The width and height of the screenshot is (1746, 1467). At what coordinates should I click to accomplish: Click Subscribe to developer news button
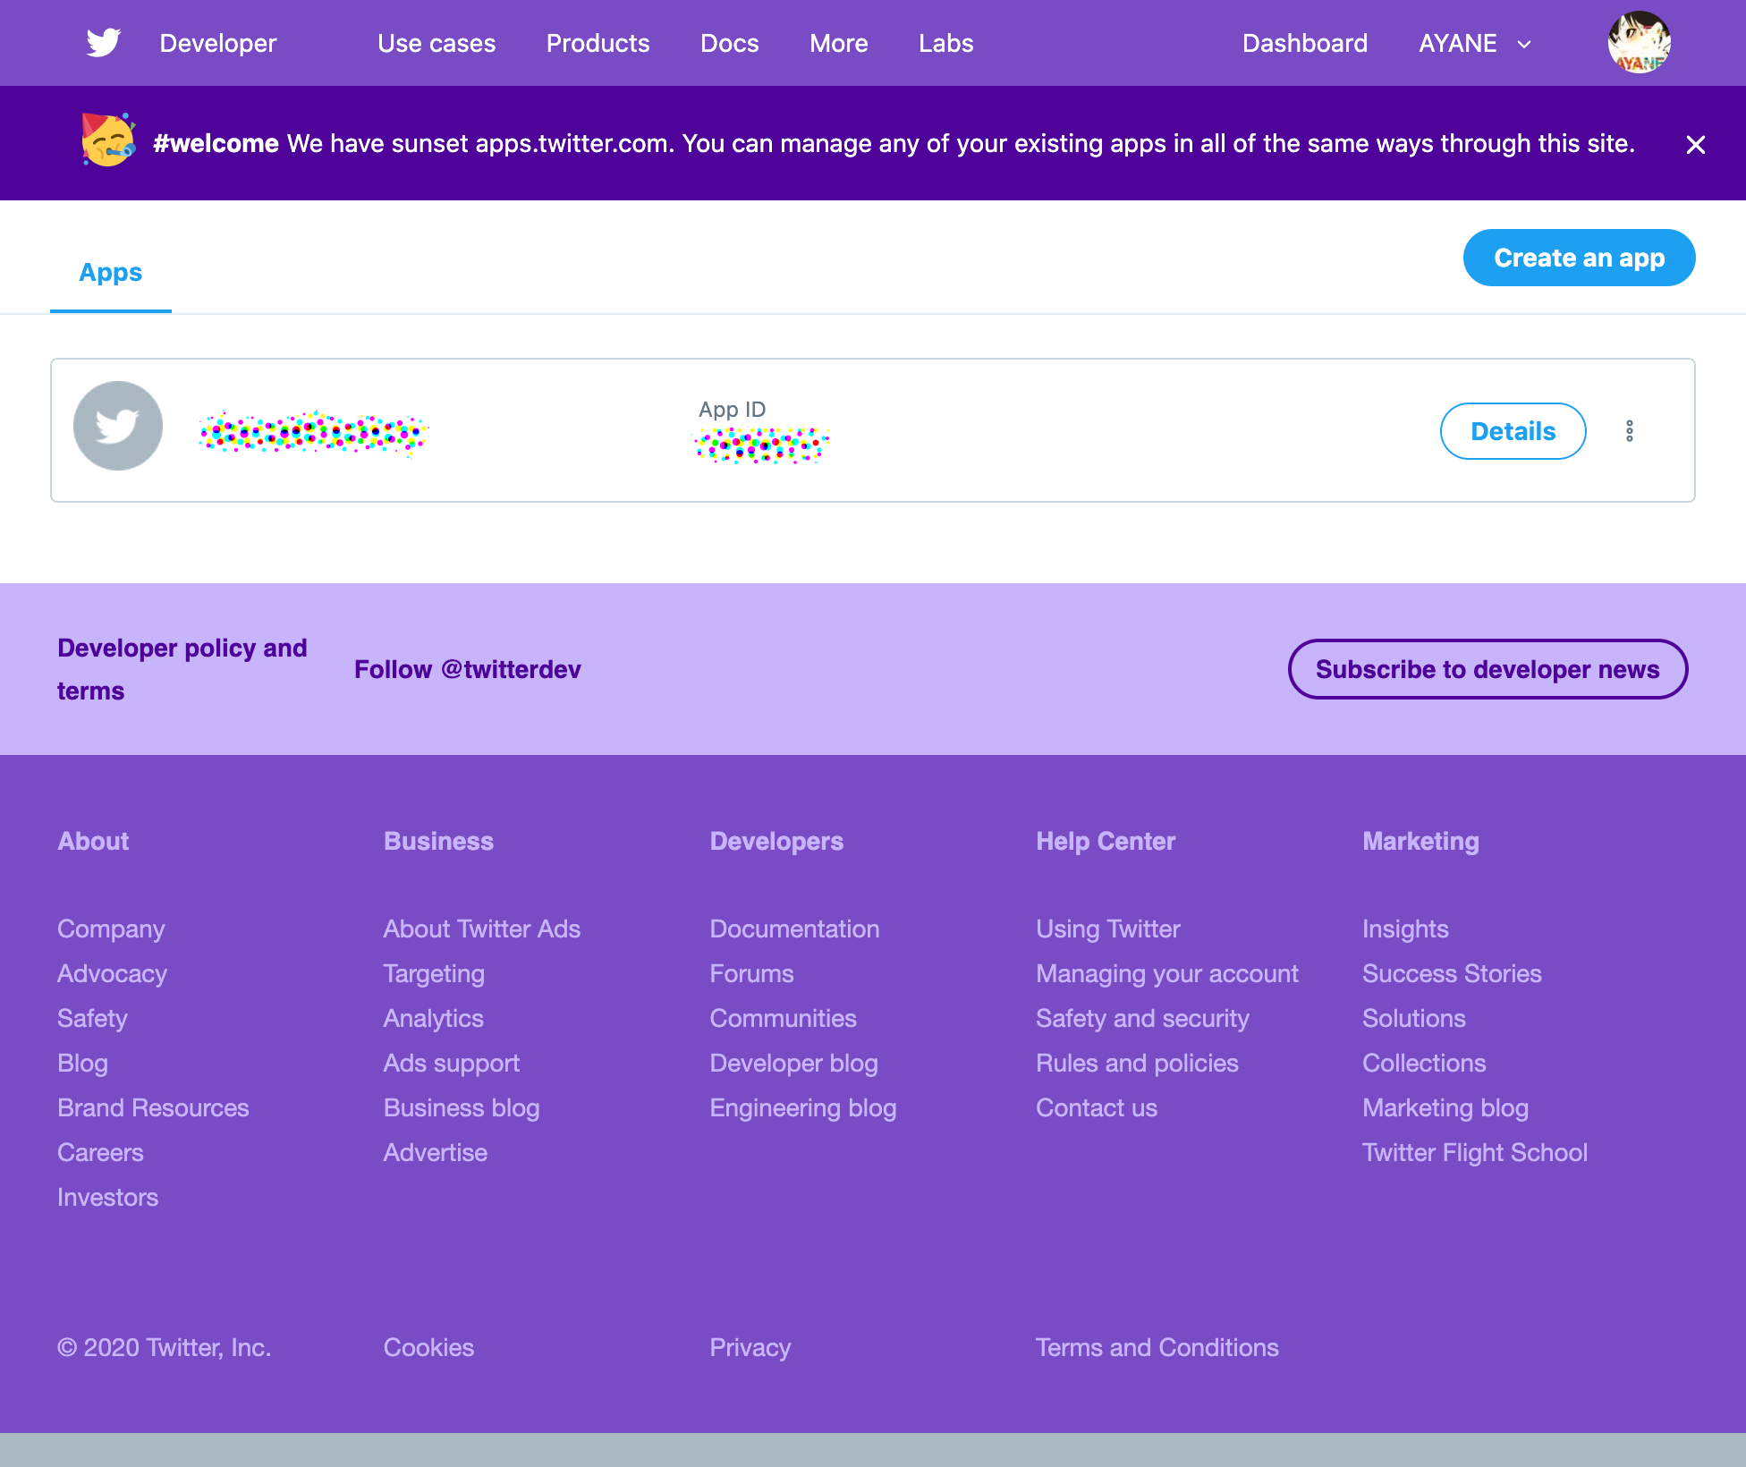(x=1487, y=669)
